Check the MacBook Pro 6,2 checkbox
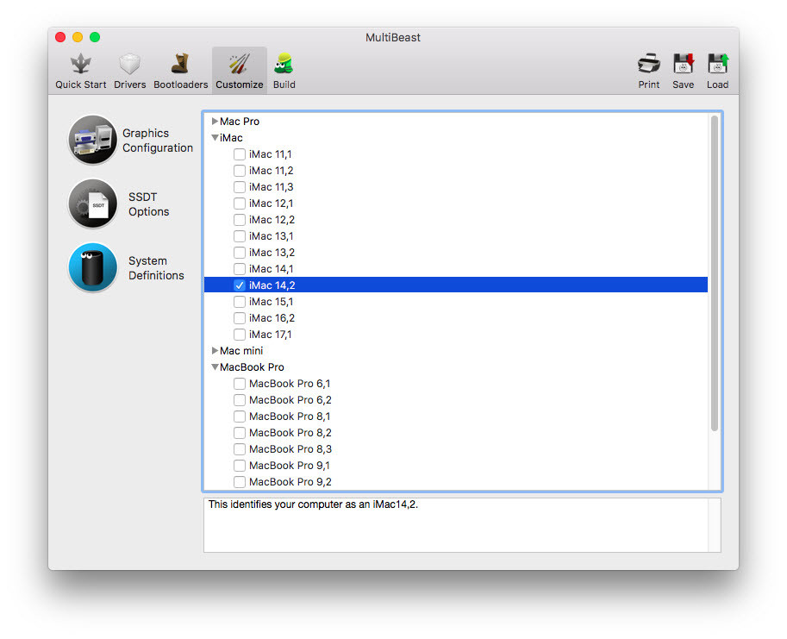Screen dimensions: 787x639 (240, 400)
